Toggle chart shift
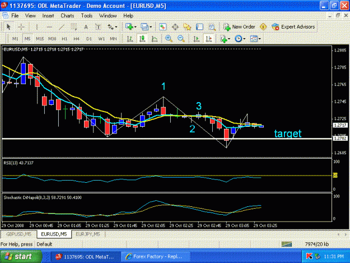 coord(209,39)
